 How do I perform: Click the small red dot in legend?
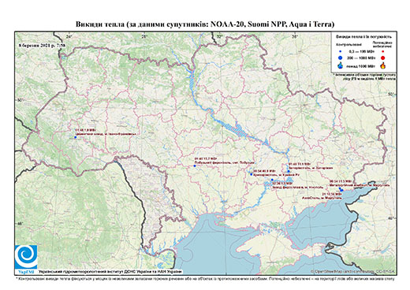tap(382, 51)
